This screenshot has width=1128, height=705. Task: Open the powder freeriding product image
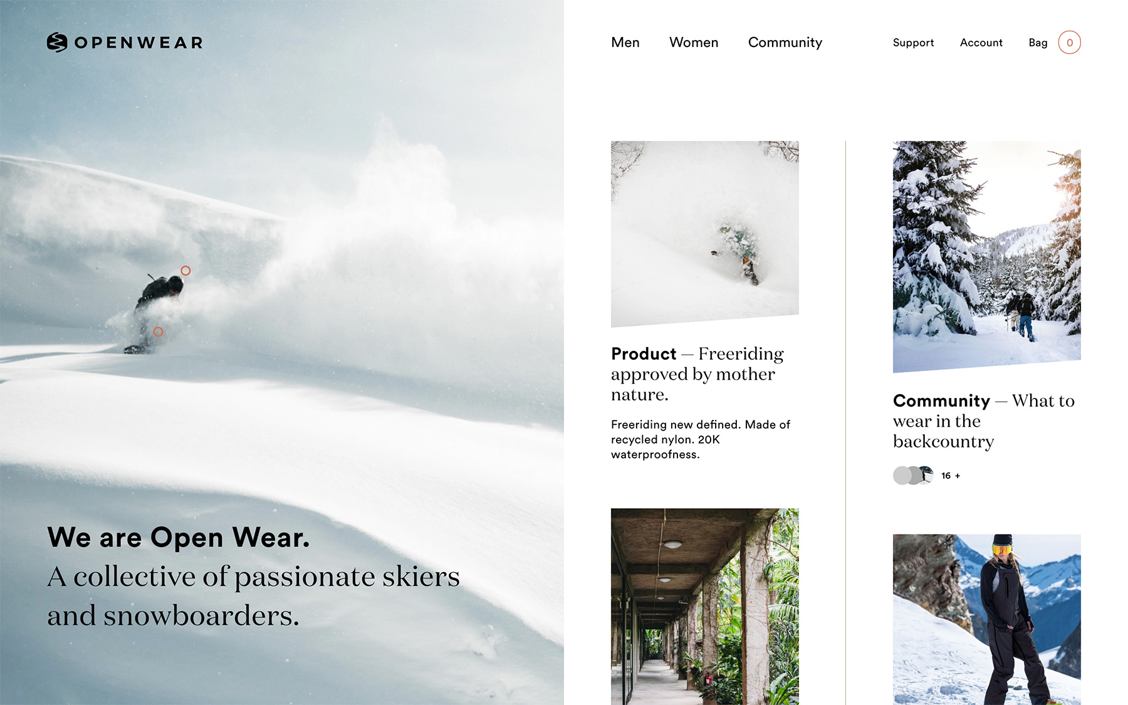(705, 234)
